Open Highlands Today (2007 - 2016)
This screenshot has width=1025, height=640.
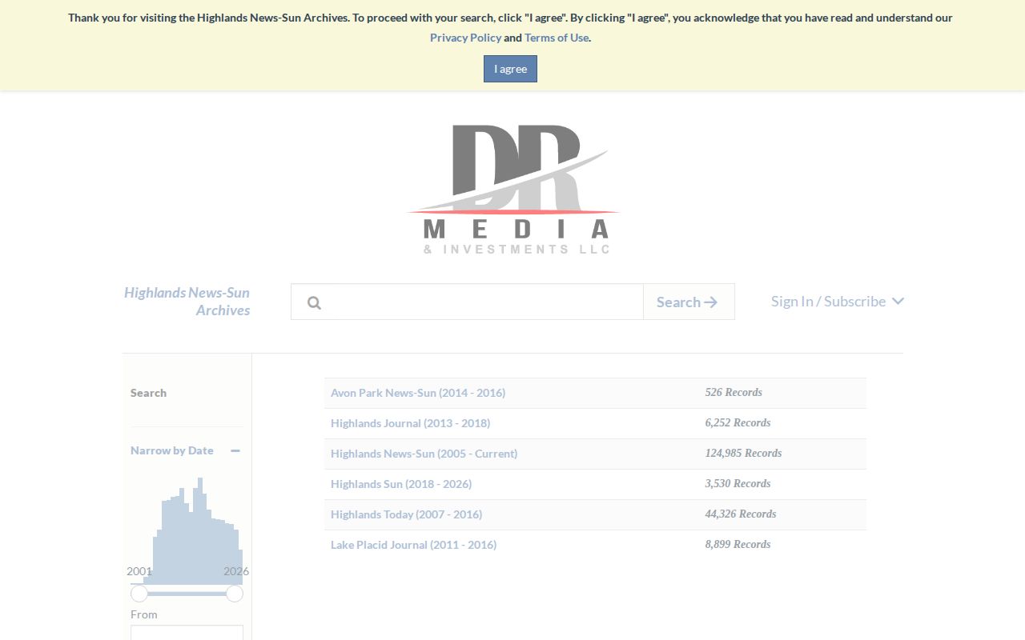(406, 514)
